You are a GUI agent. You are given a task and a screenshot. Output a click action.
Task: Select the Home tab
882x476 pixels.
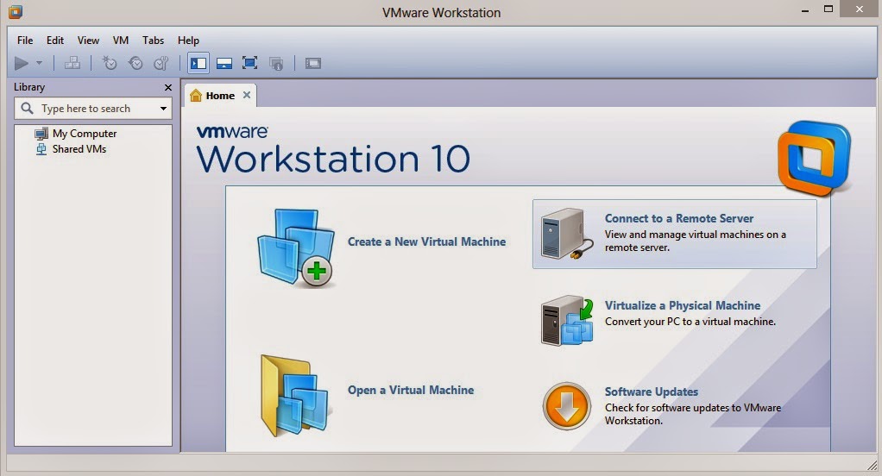pos(220,96)
